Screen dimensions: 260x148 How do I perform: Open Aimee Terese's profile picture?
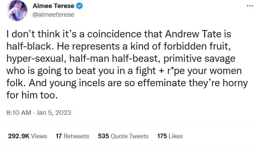pyautogui.click(x=16, y=10)
